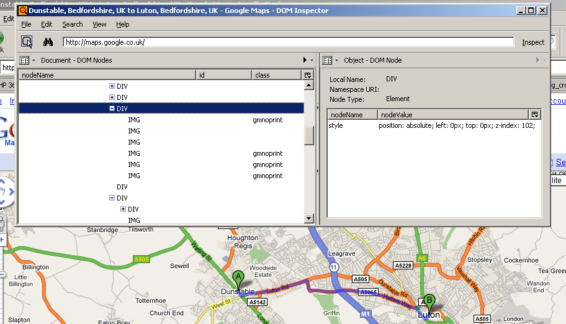Open the Object DOM Node viewer list icon
Screen dimensions: 566x324
click(327, 60)
